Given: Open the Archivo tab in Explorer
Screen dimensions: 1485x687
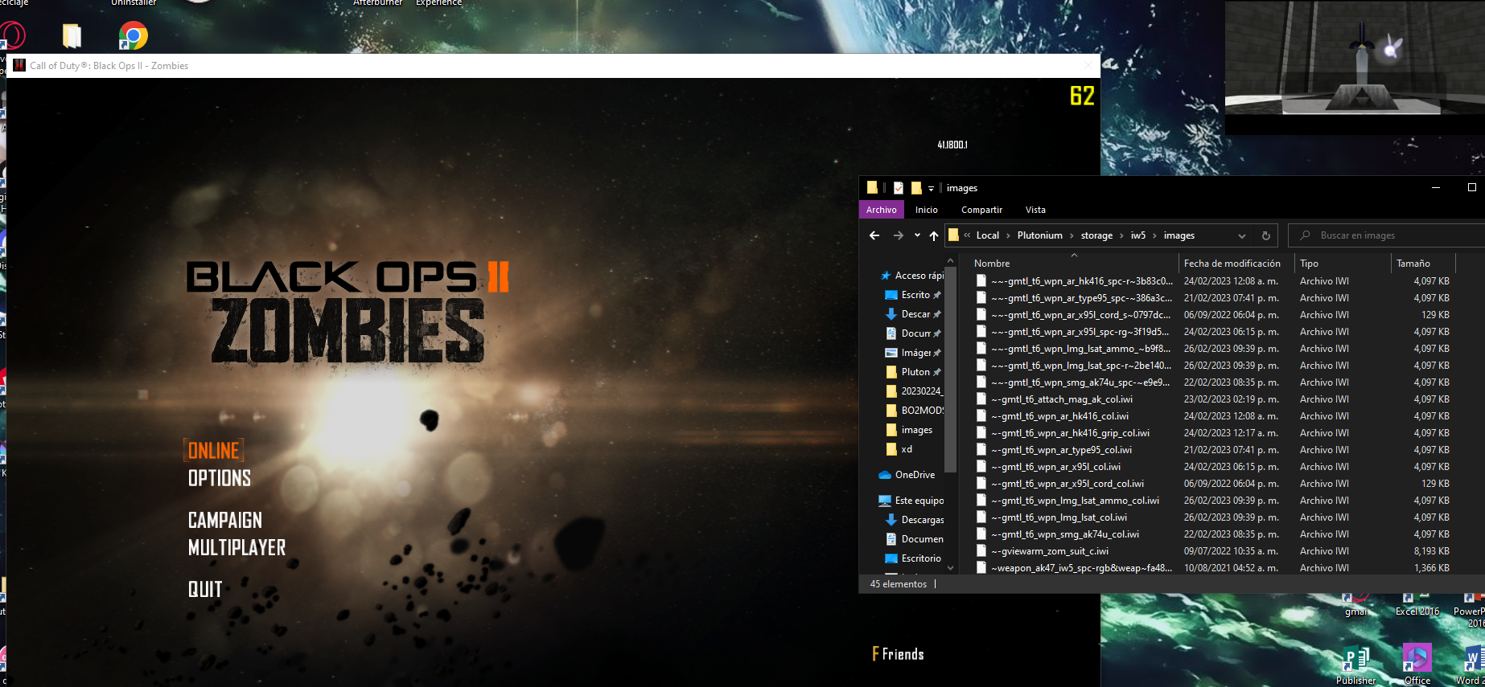Looking at the screenshot, I should [882, 210].
